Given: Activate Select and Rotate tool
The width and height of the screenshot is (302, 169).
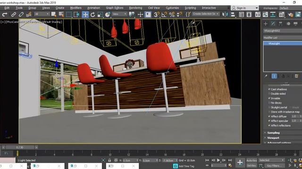Looking at the screenshot, I should coord(92,15).
